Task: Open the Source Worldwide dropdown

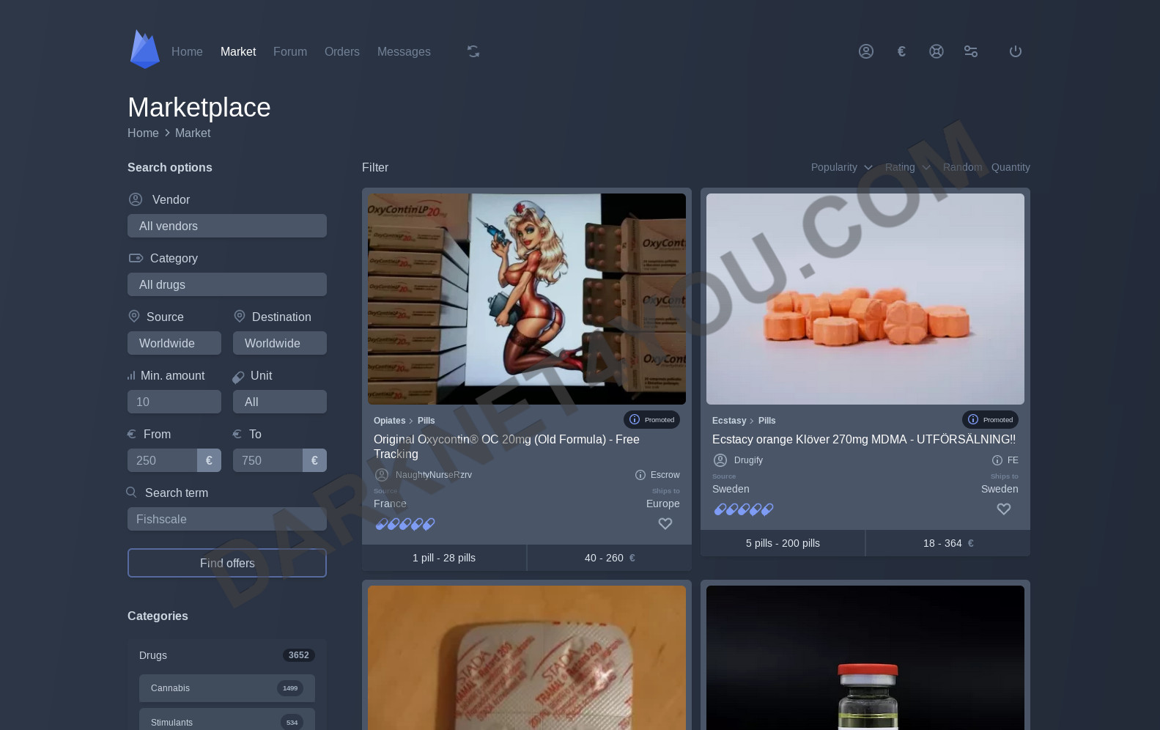Action: (x=174, y=343)
